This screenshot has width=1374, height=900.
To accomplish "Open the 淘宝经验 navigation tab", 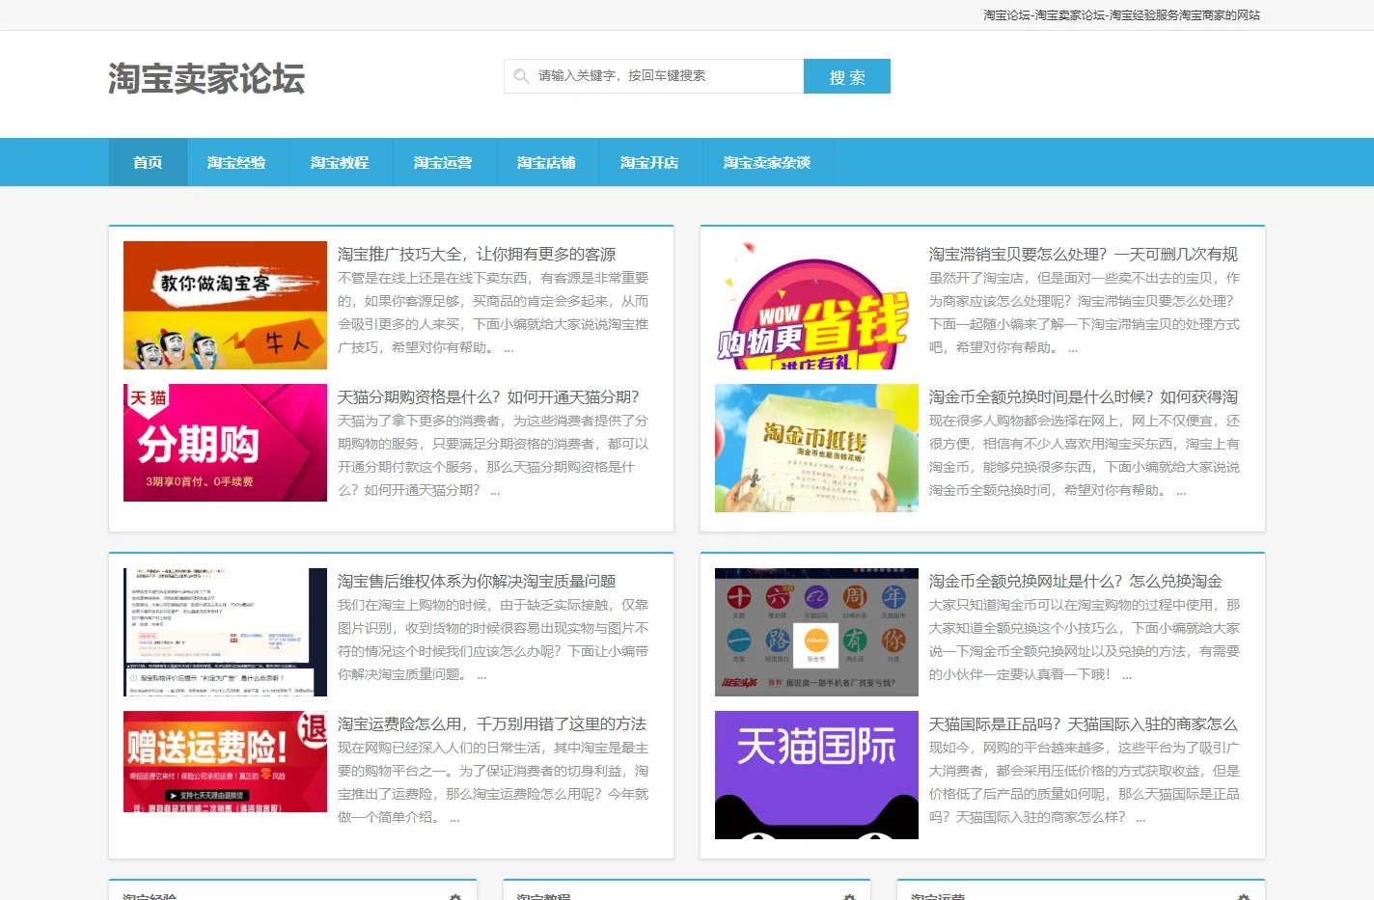I will tap(236, 162).
